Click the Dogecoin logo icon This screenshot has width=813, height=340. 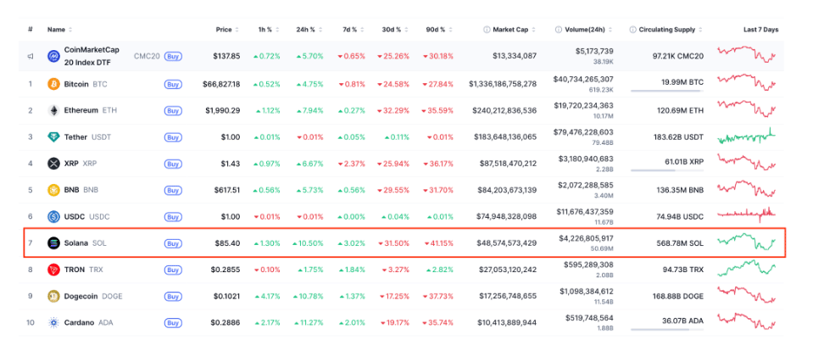pos(53,296)
